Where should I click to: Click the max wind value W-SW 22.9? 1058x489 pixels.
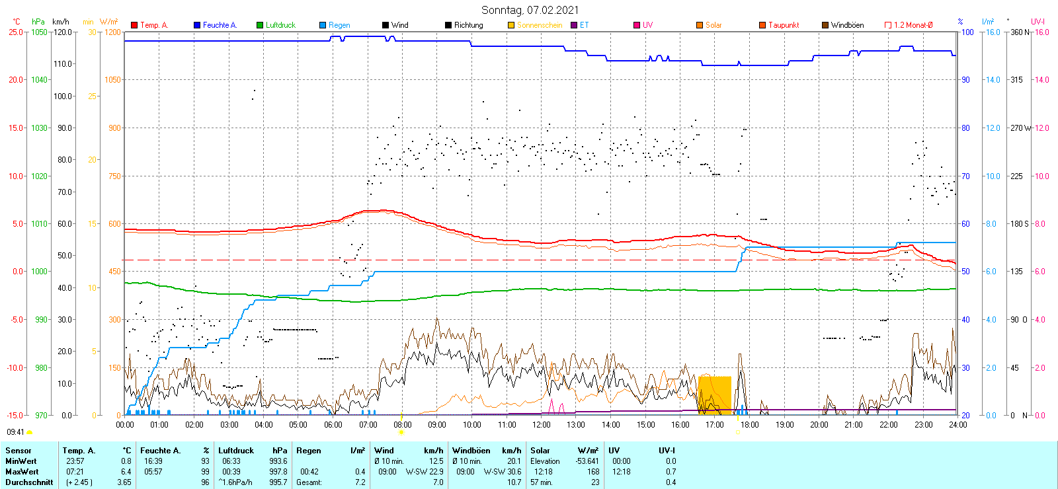pos(425,472)
